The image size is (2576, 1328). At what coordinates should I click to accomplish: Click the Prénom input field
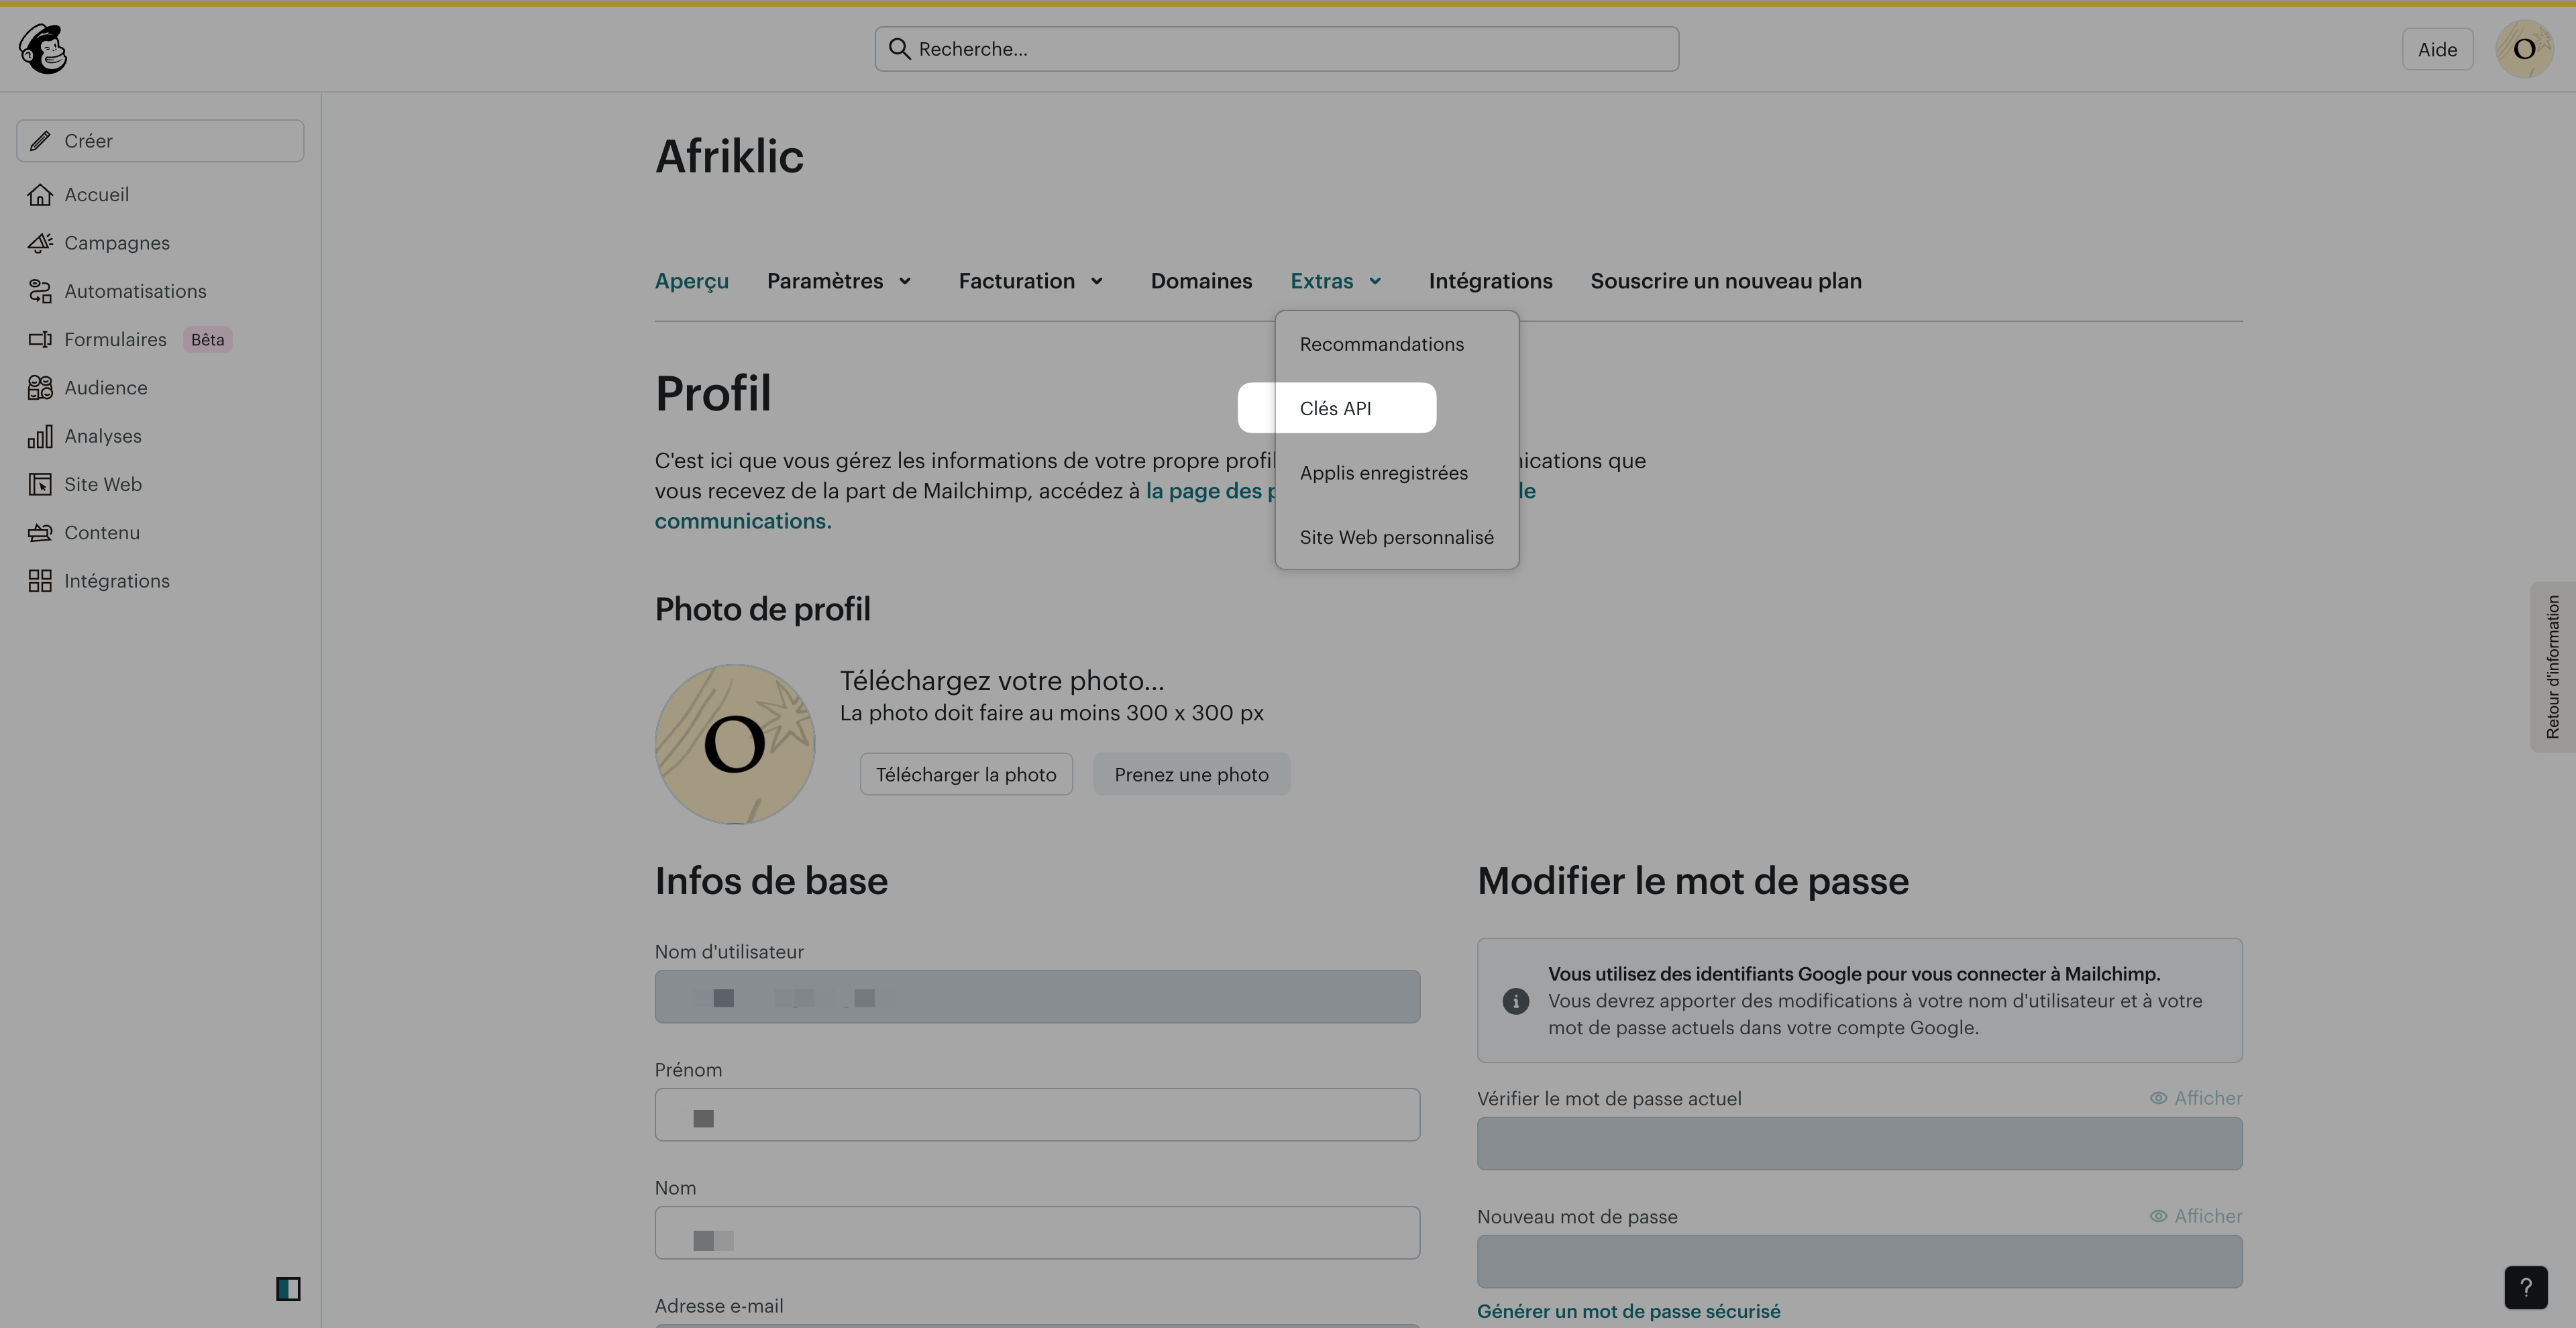[1037, 1115]
